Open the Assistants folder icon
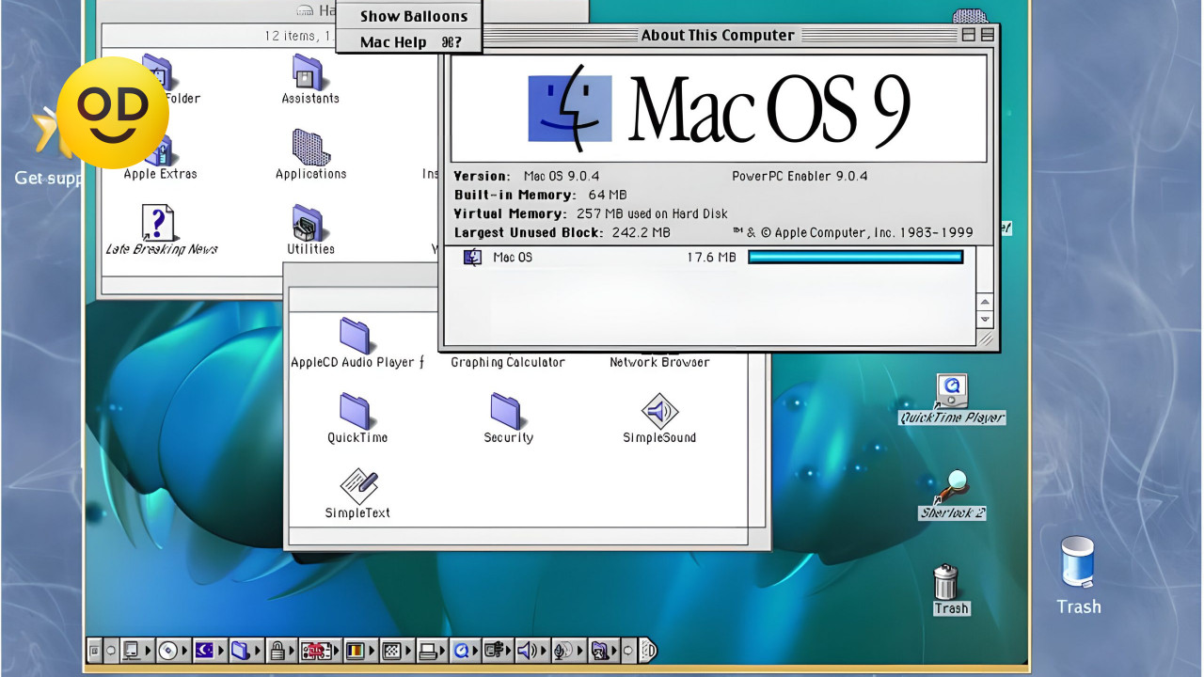Viewport: 1204px width, 677px height. [310, 72]
